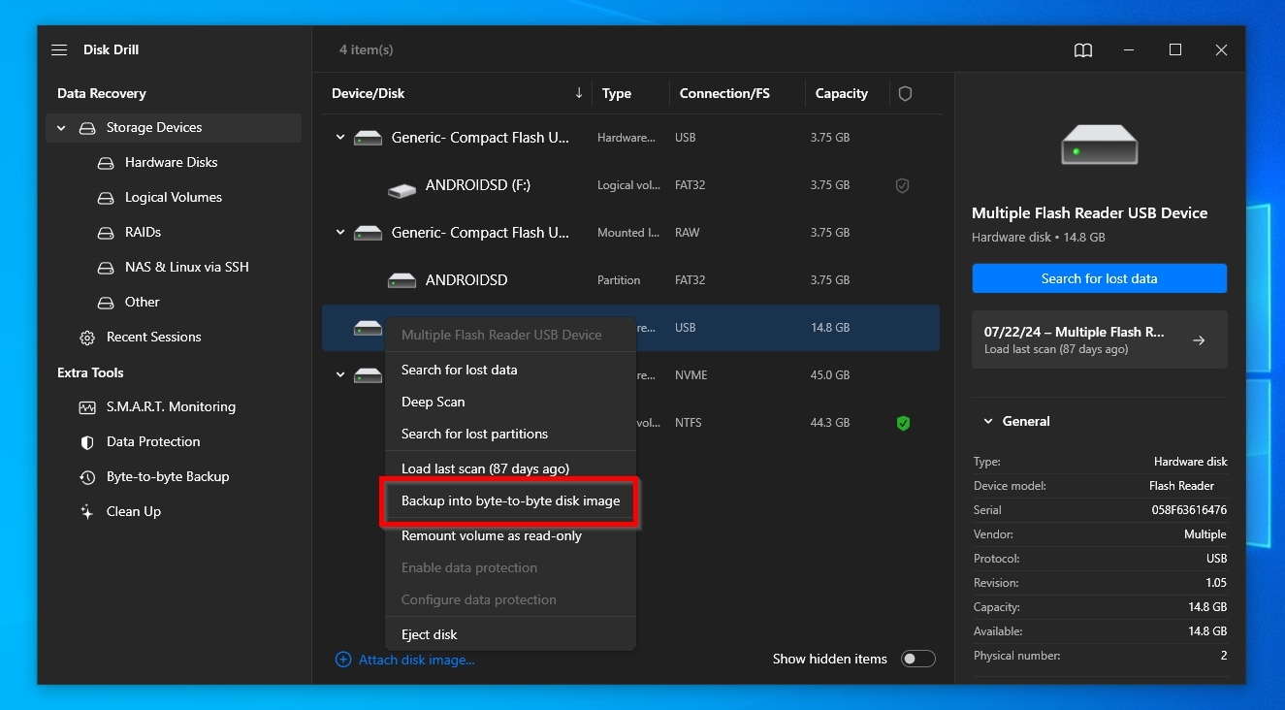
Task: Open the hamburger menu next to Disk Drill
Action: (59, 49)
